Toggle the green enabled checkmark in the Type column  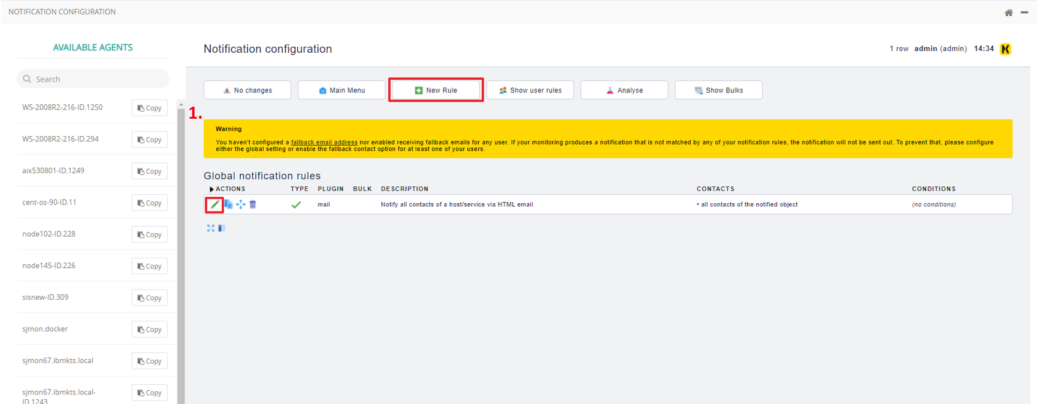click(296, 205)
